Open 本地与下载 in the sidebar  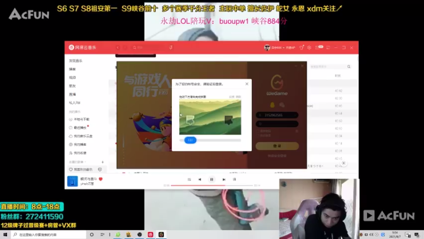point(79,119)
